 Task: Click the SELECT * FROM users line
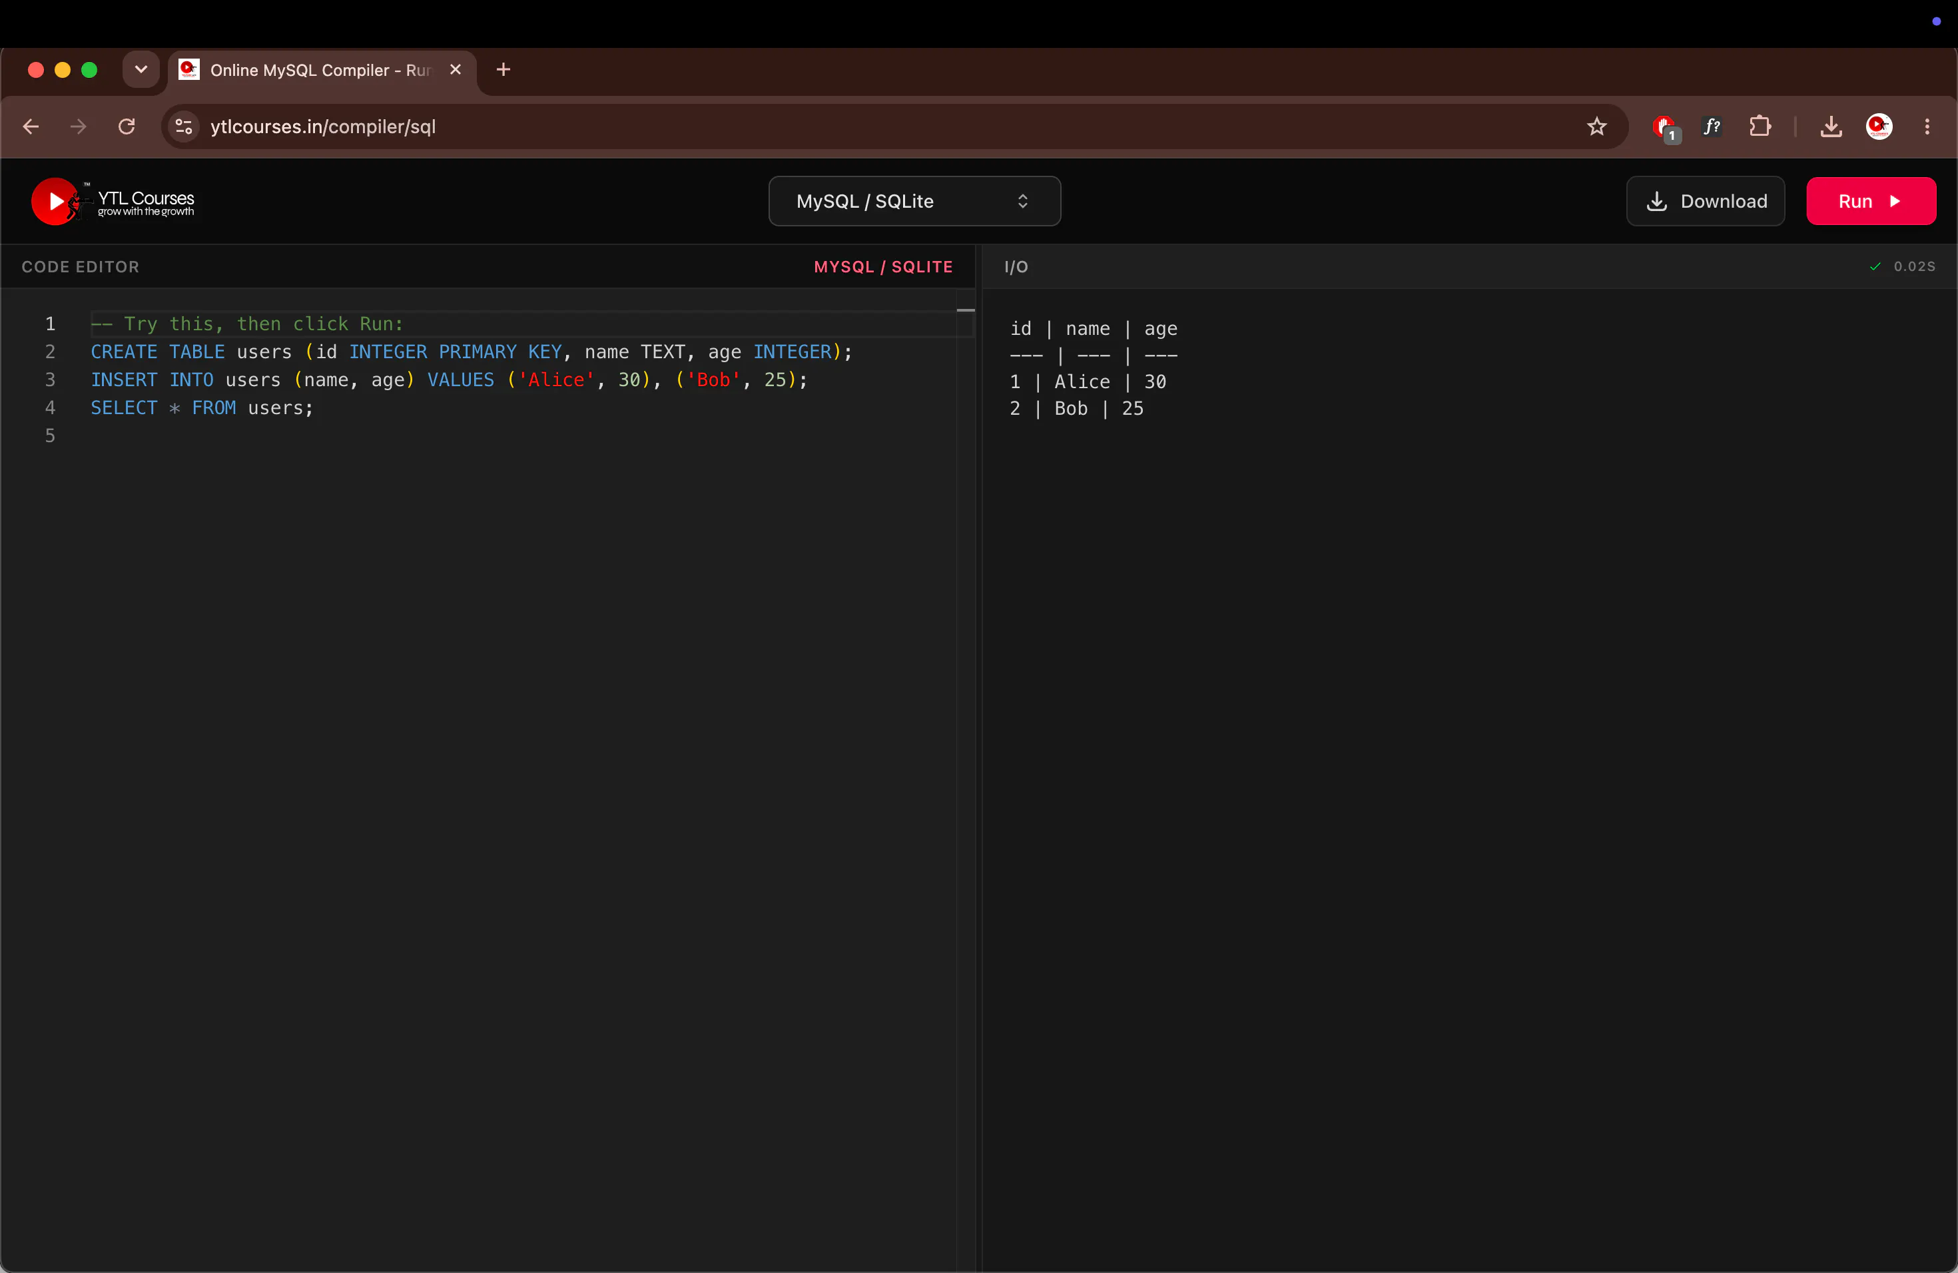coord(202,408)
